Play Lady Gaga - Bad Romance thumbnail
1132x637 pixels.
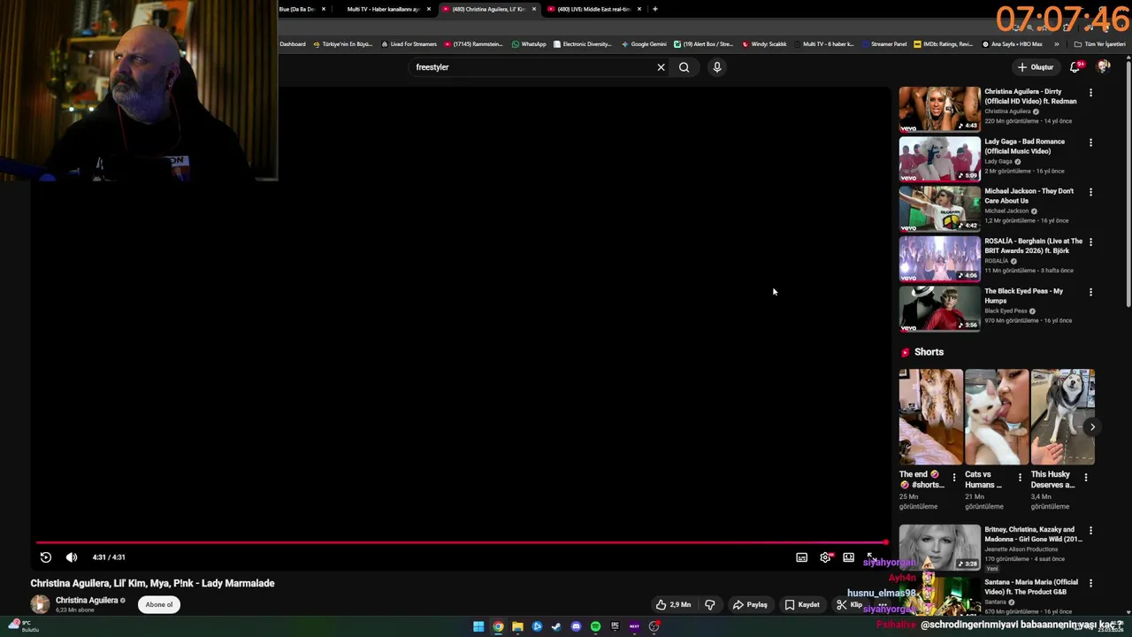tap(939, 159)
